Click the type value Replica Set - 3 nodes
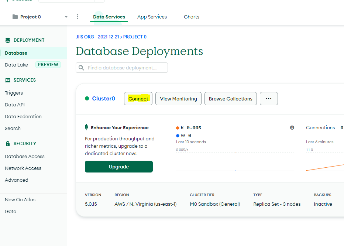The width and height of the screenshot is (344, 246). [277, 204]
